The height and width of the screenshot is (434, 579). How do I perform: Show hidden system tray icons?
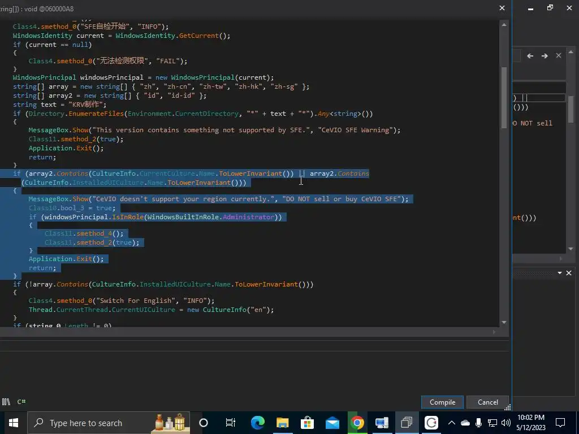point(451,423)
